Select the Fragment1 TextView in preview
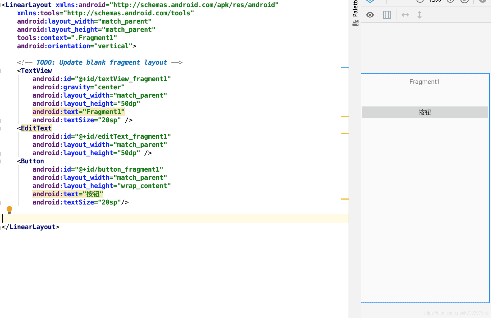Image resolution: width=491 pixels, height=318 pixels. point(424,82)
